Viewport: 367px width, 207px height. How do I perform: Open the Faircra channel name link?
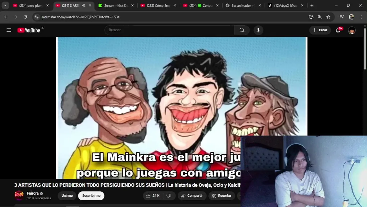point(32,193)
